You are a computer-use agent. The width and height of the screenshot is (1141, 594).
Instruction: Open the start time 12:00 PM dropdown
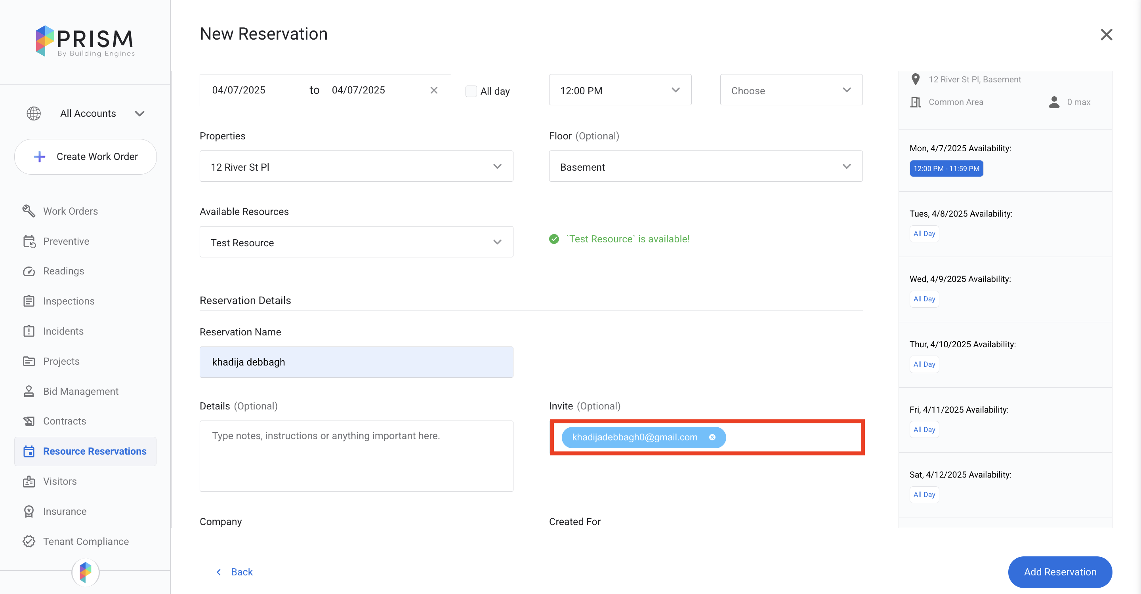619,90
